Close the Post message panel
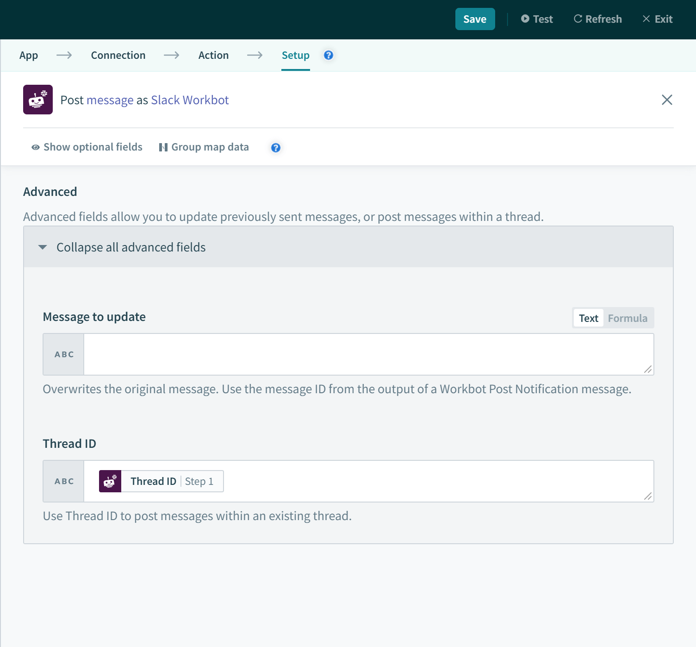Viewport: 696px width, 647px height. [666, 100]
